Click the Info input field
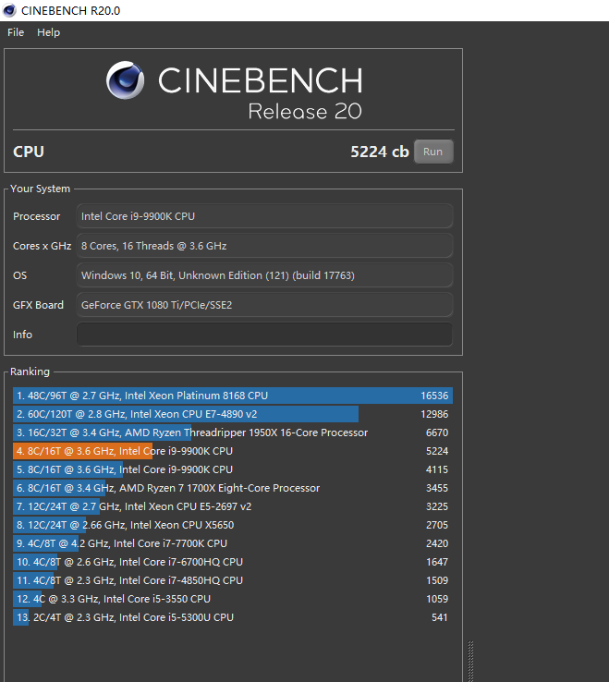This screenshot has height=682, width=609. pos(264,335)
